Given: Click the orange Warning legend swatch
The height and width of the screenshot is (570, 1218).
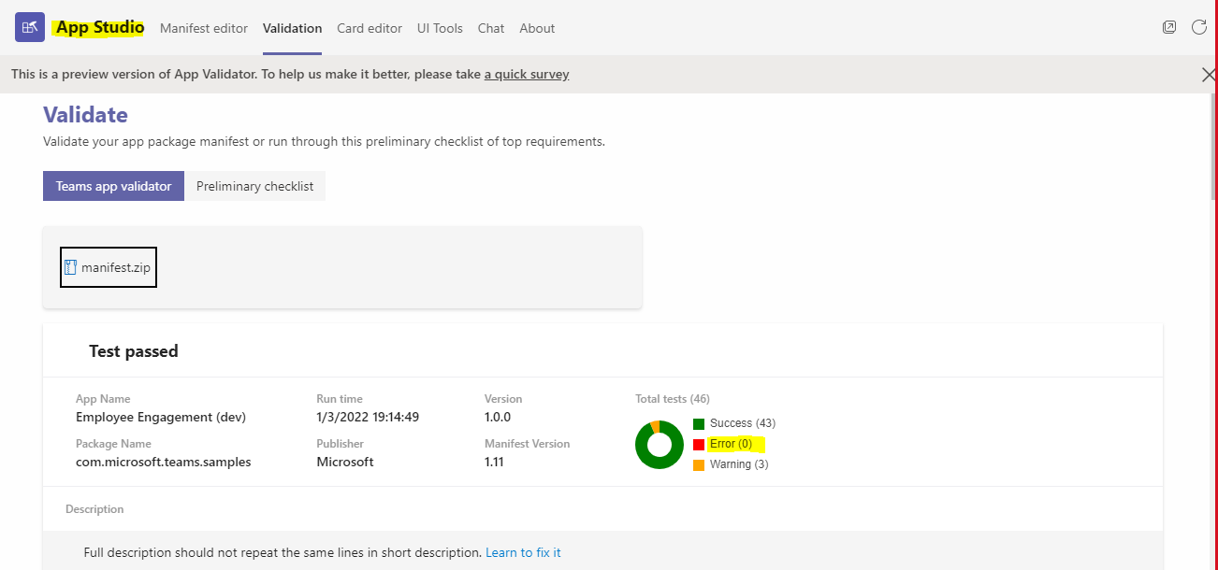Looking at the screenshot, I should pos(699,464).
